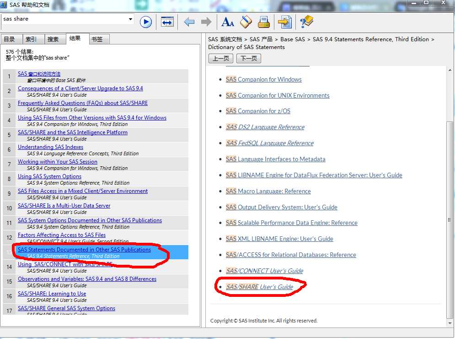Go forward with the right arrow icon

click(206, 22)
